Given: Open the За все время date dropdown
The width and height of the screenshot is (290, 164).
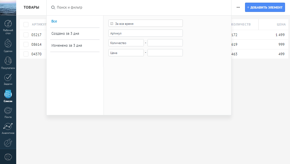Looking at the screenshot, I should [145, 24].
